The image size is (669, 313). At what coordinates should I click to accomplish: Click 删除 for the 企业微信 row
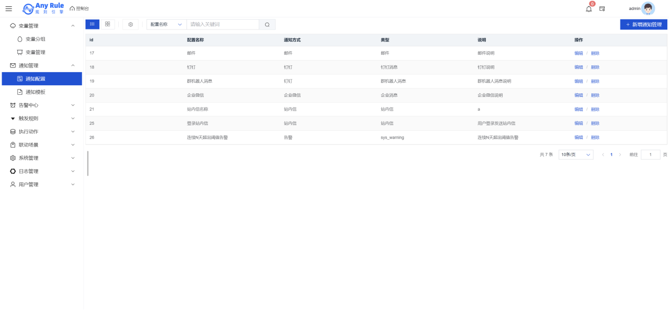(x=595, y=95)
